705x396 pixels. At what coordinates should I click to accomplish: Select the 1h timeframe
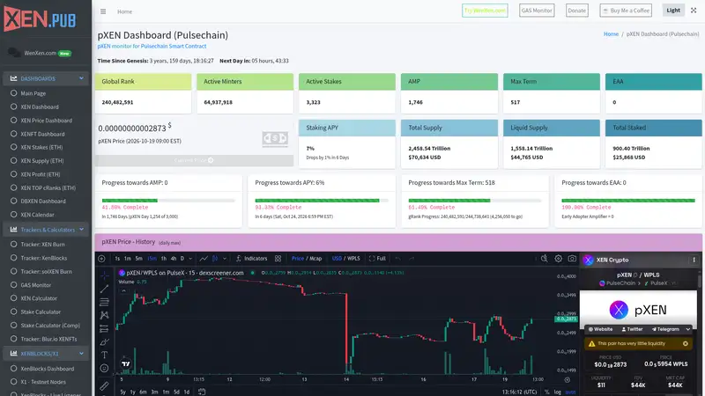164,259
